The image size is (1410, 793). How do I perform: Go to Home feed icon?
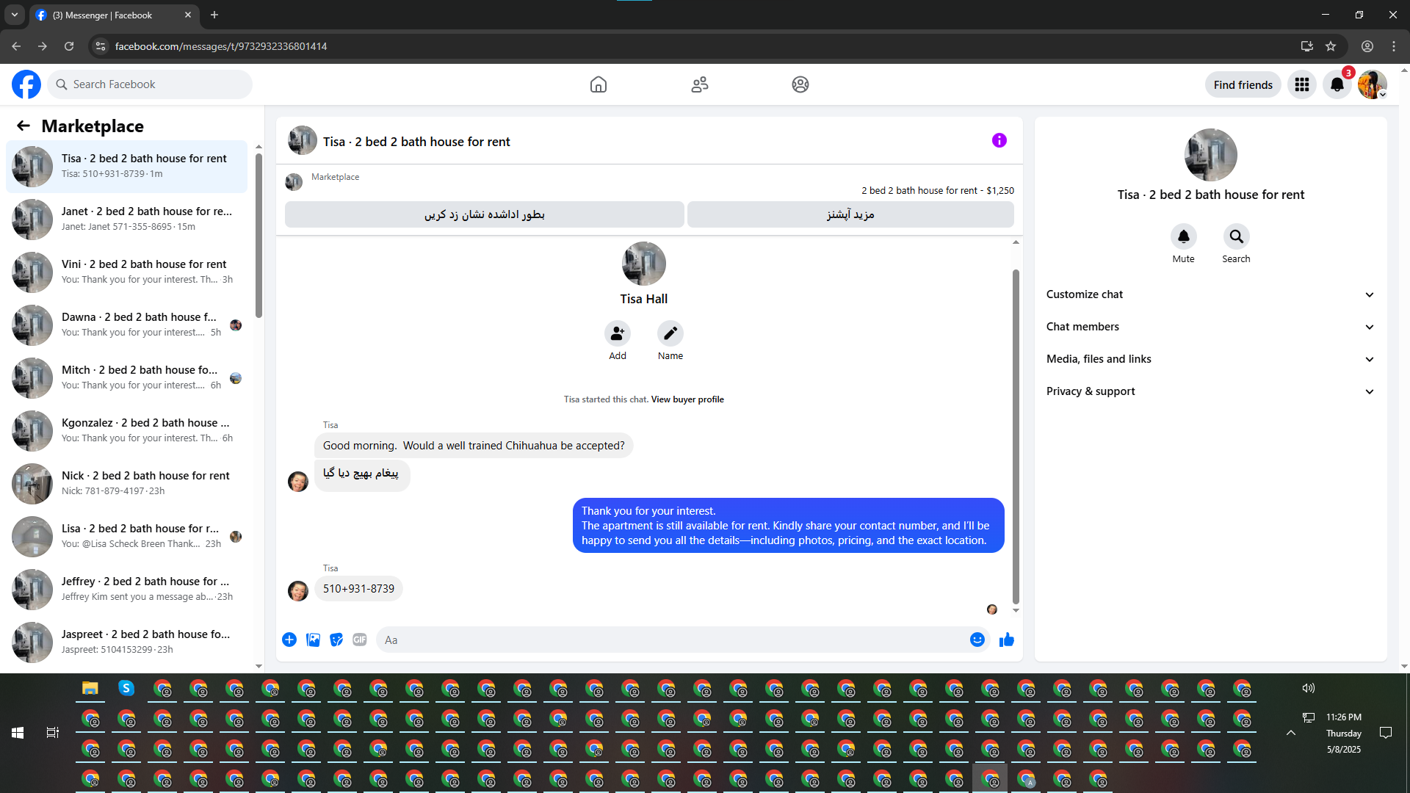pyautogui.click(x=599, y=84)
